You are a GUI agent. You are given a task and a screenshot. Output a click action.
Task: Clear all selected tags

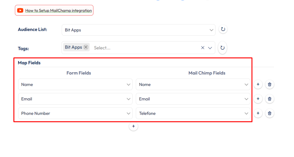[x=203, y=48]
